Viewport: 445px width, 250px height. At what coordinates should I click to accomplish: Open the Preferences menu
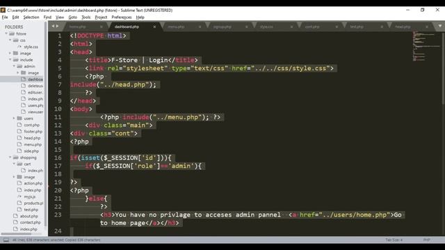click(122, 17)
